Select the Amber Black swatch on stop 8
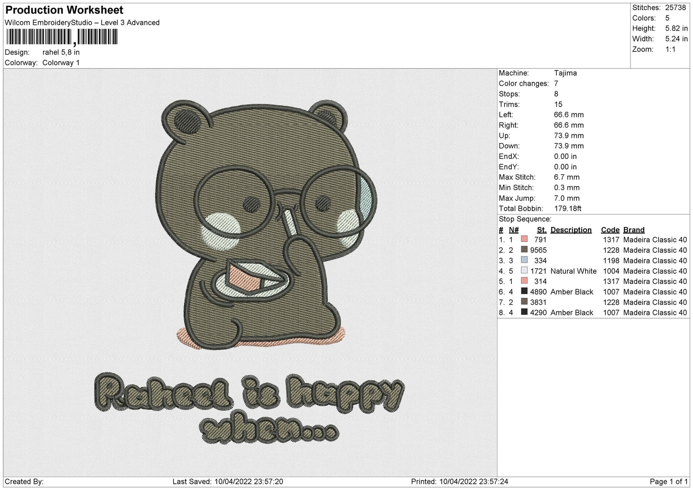Image resolution: width=693 pixels, height=490 pixels. point(524,312)
